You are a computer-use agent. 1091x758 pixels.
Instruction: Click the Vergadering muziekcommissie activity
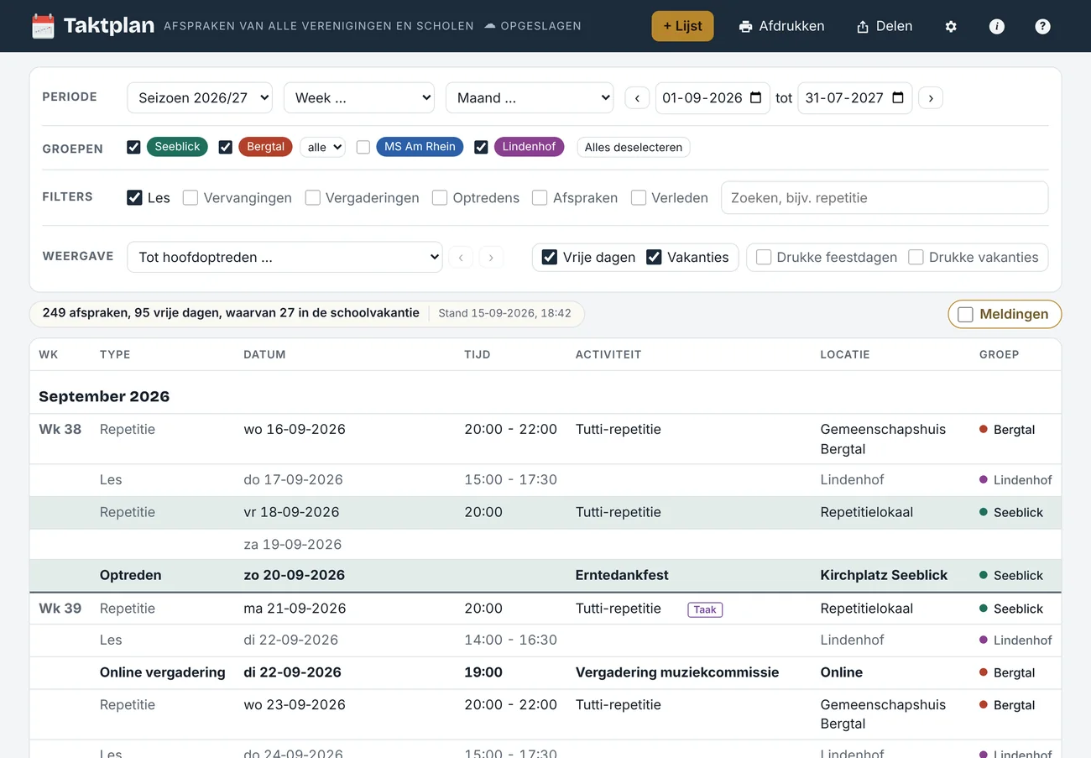click(x=677, y=672)
